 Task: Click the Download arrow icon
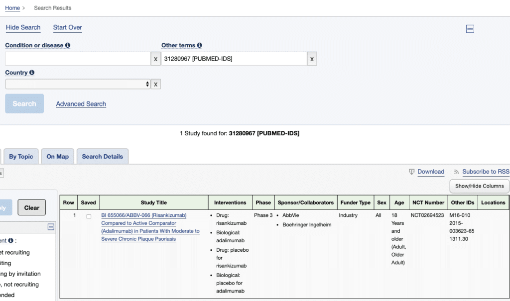point(411,172)
